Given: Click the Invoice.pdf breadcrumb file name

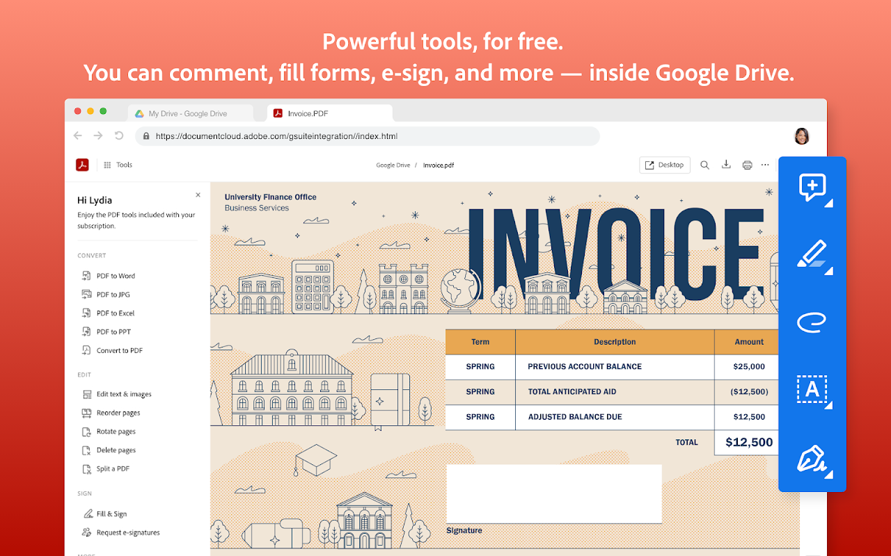Looking at the screenshot, I should click(439, 165).
